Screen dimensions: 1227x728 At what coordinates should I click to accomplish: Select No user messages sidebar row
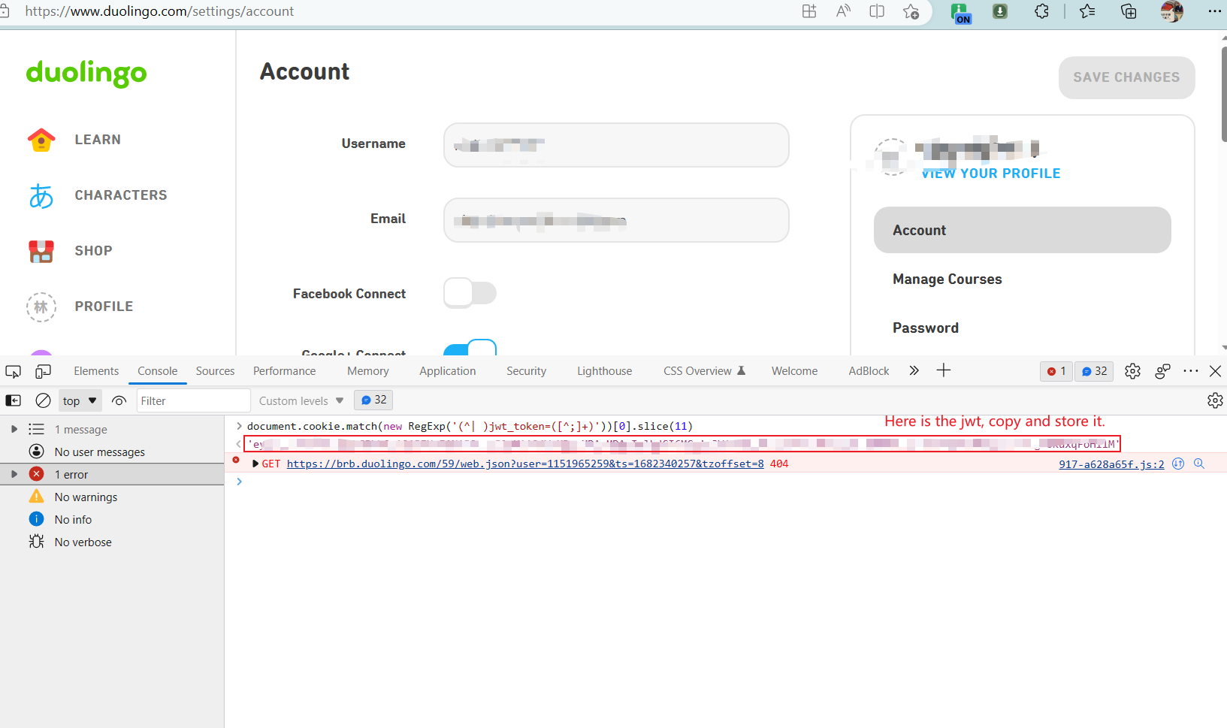[112, 452]
